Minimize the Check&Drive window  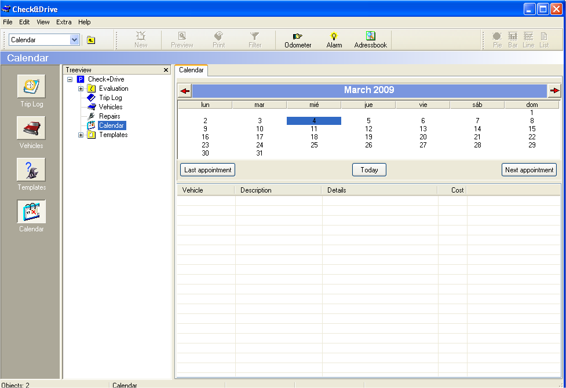530,9
